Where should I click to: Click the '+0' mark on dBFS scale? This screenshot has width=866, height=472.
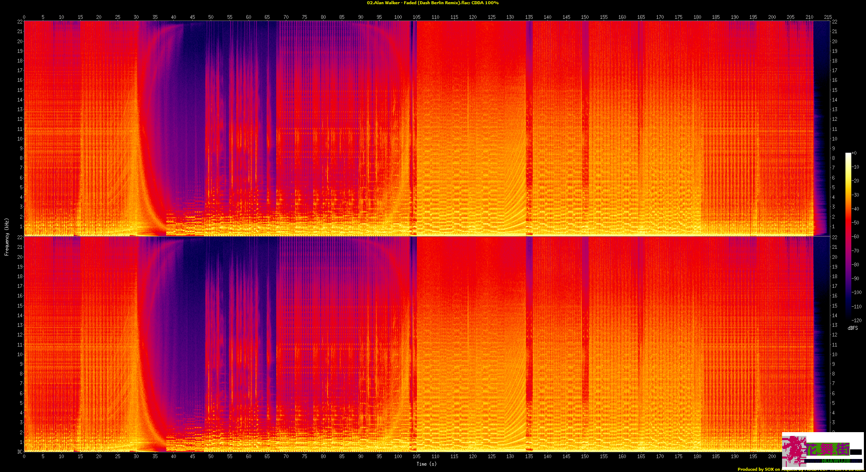[854, 153]
